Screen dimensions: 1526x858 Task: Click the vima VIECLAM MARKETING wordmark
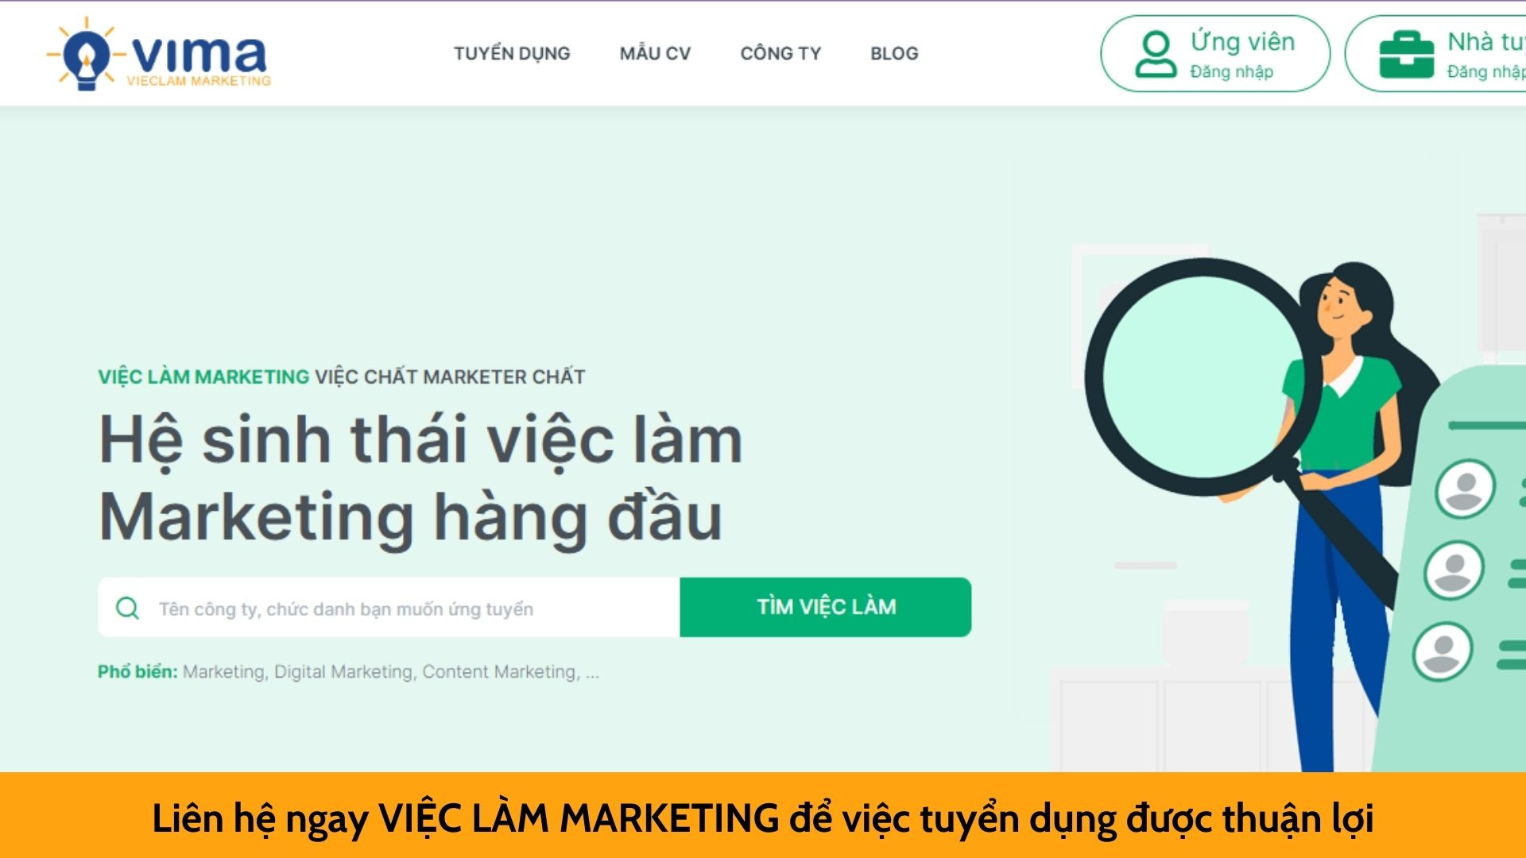click(x=199, y=60)
